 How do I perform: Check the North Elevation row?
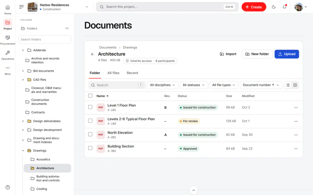click(90, 134)
